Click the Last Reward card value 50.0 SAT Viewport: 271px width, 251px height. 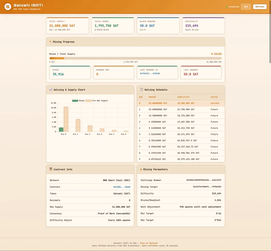[191, 74]
